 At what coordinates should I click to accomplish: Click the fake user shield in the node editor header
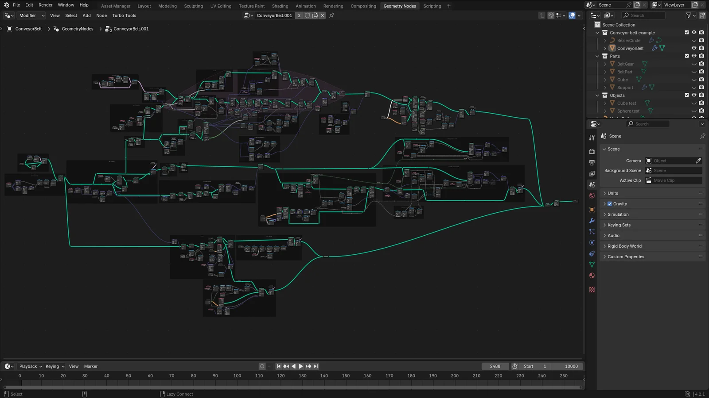[x=308, y=15]
